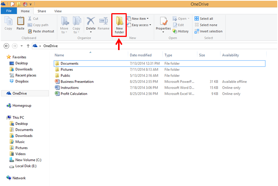
Task: Switch to the Share tab
Action: [41, 11]
